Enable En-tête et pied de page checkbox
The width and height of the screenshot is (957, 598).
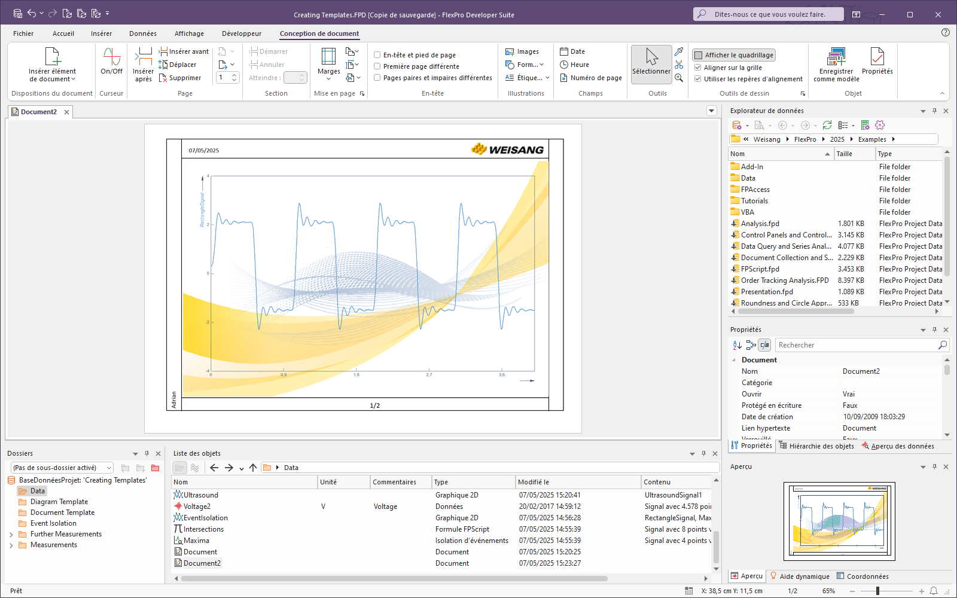click(x=377, y=55)
